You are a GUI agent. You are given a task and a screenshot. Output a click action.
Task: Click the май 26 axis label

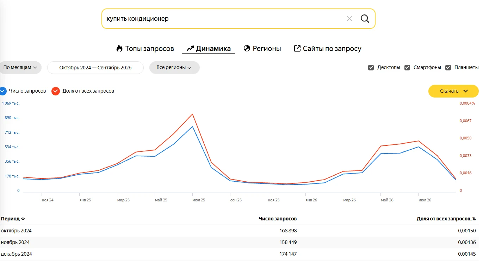[x=387, y=200]
